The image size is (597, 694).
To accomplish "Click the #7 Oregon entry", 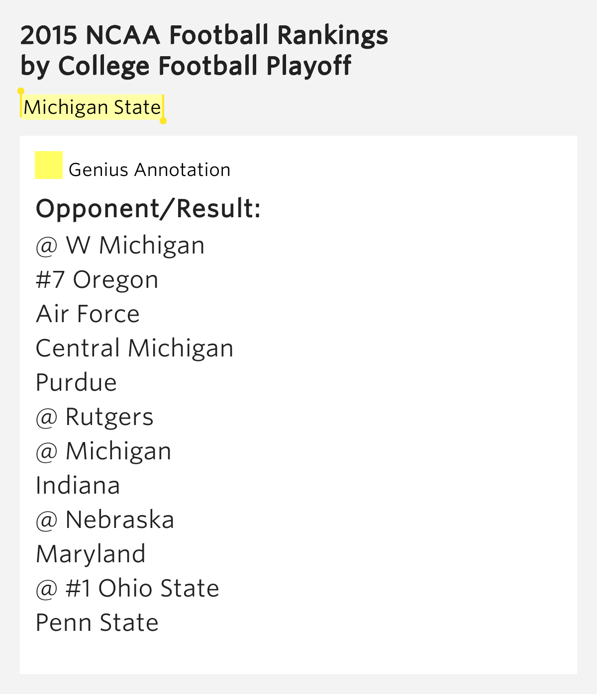I will [97, 280].
